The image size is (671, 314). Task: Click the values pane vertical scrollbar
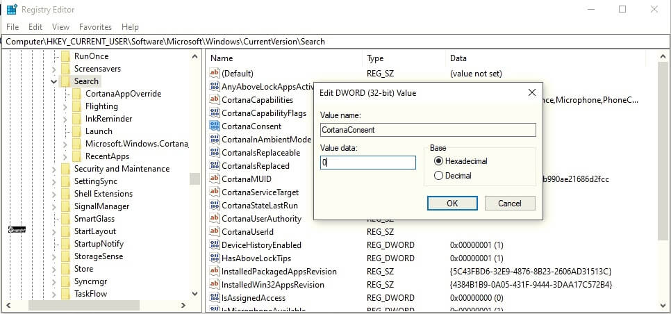click(x=663, y=152)
